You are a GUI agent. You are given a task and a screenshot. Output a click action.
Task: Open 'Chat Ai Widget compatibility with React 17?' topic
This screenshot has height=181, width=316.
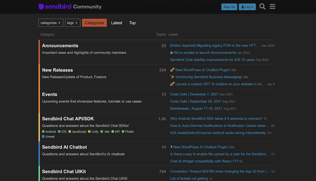click(204, 161)
